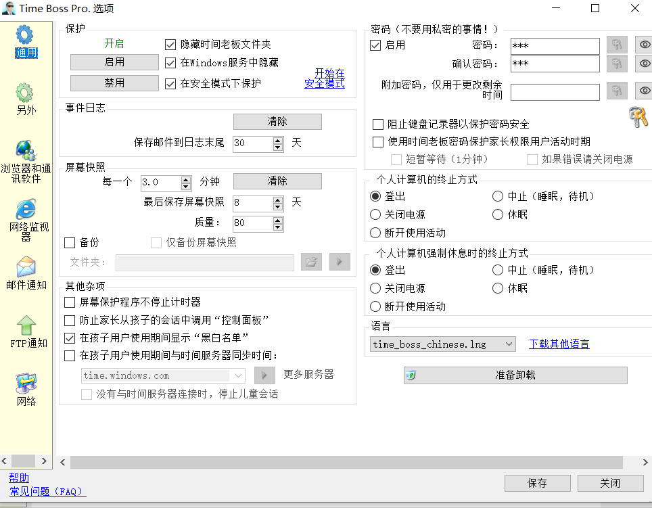Click the key icon beside 附加密码 field

[617, 91]
